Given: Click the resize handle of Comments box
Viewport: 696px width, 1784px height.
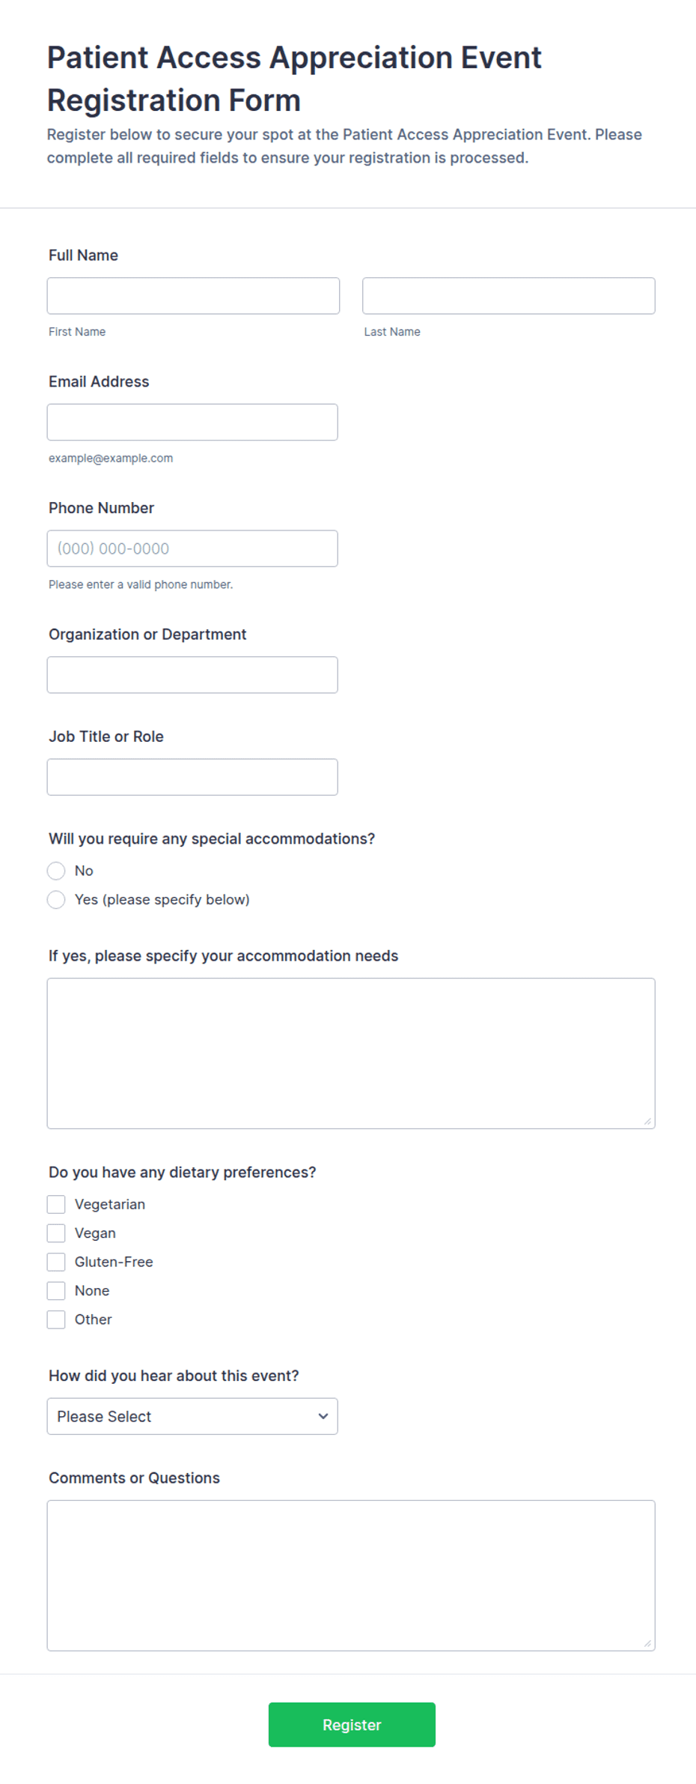Looking at the screenshot, I should (x=647, y=1643).
